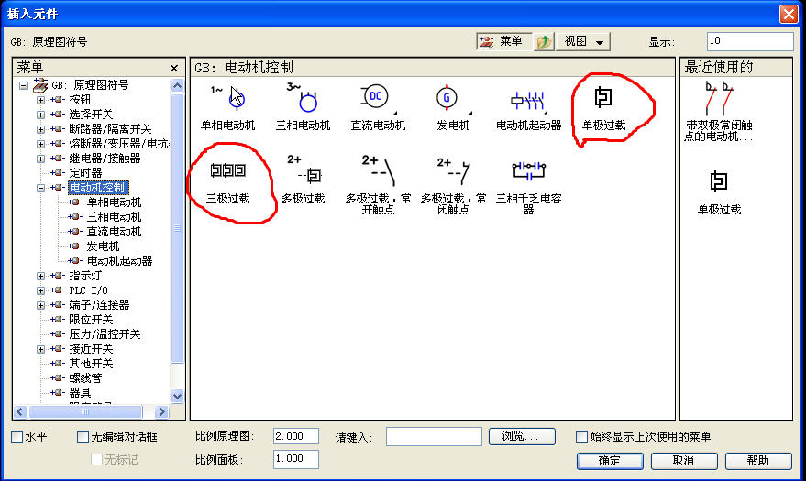Toggle the disabled 无标记 checkbox

pyautogui.click(x=96, y=459)
